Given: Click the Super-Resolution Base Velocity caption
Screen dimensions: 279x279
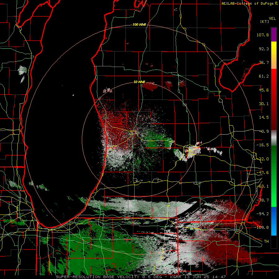Looking at the screenshot, I should [141, 277].
